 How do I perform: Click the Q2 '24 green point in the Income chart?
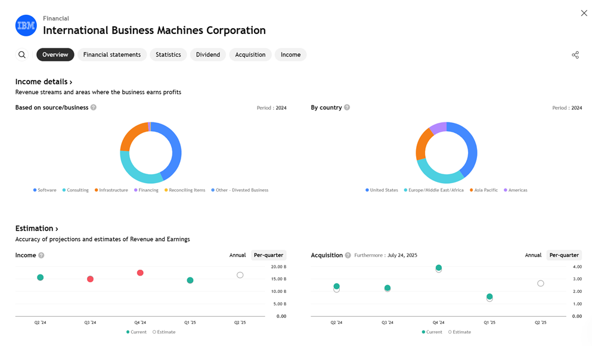pyautogui.click(x=41, y=277)
